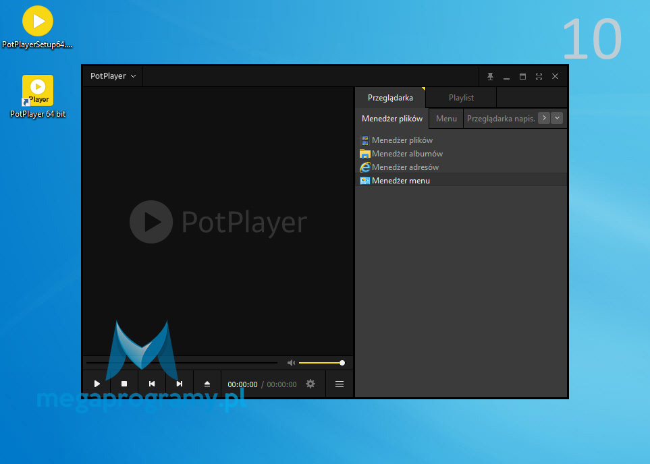The width and height of the screenshot is (650, 464).
Task: Set volume on the yellow volume slider
Action: [322, 363]
